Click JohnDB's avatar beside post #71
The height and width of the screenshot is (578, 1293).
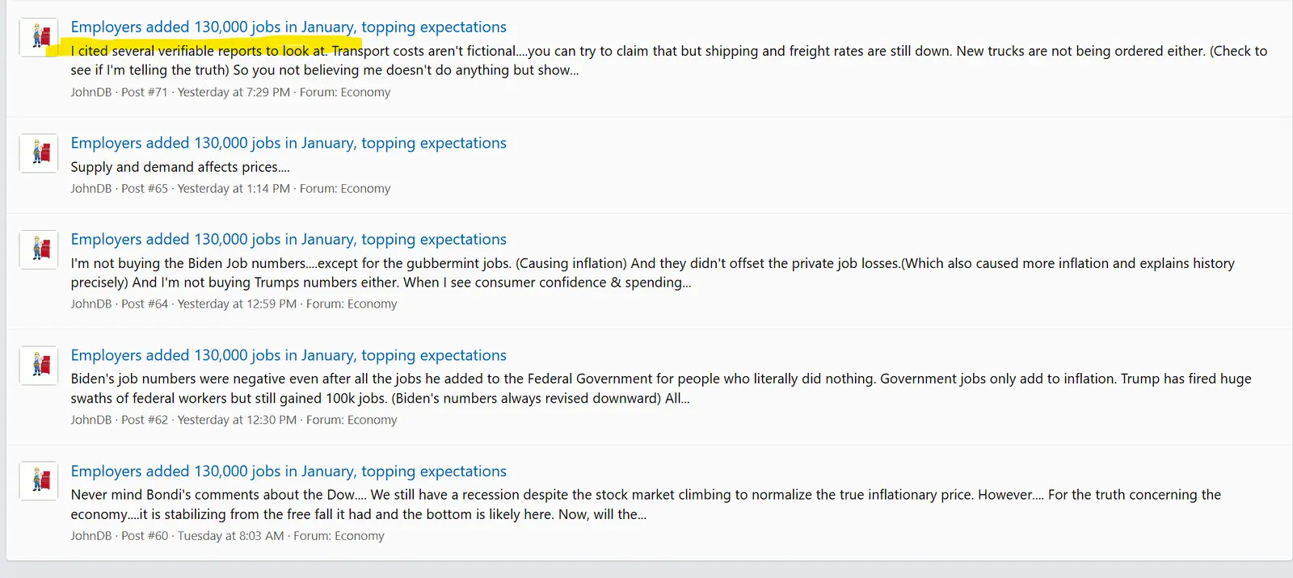39,37
